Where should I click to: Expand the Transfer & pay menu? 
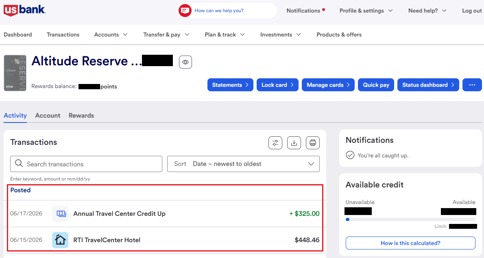click(166, 34)
